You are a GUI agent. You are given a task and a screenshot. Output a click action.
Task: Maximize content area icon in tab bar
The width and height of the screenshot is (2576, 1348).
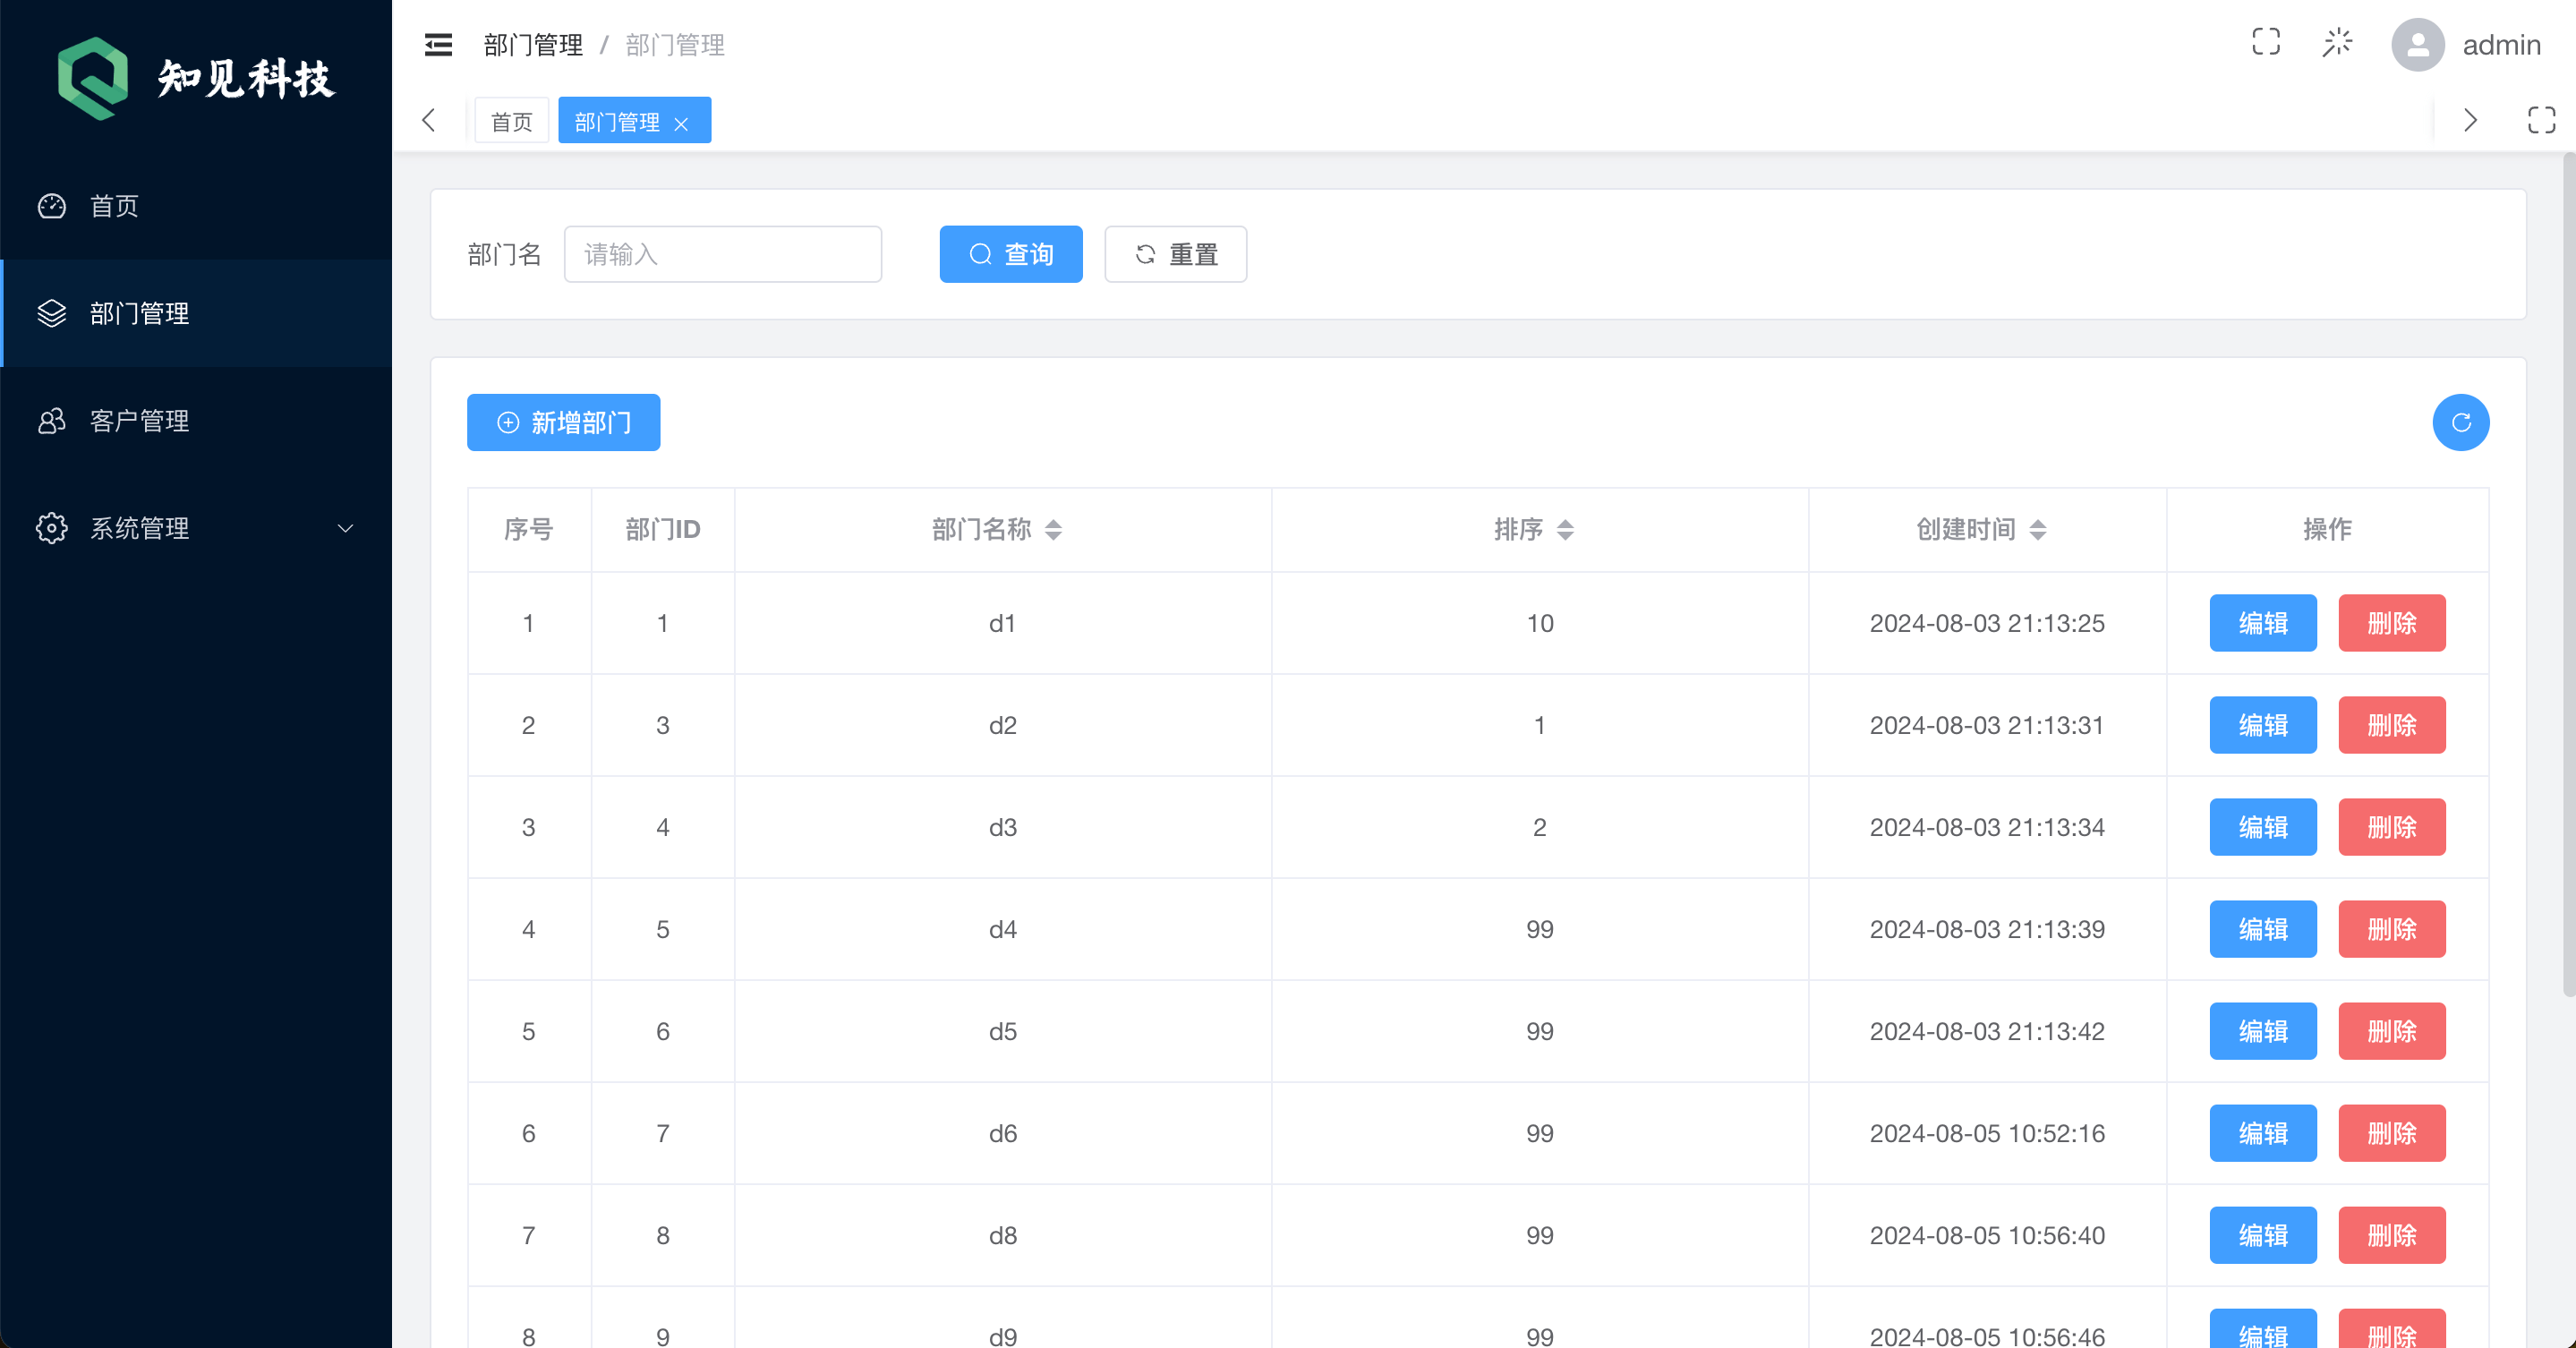point(2541,121)
